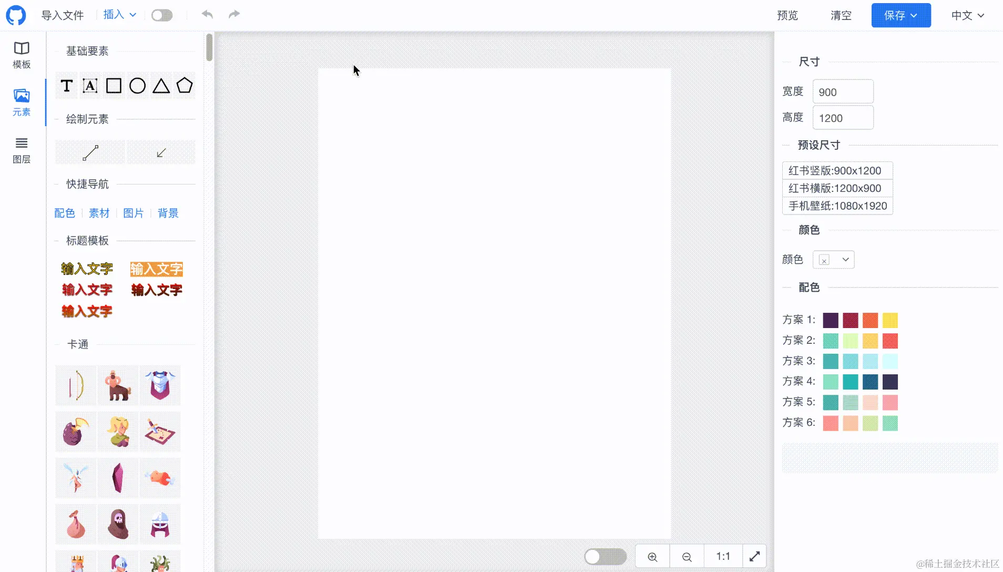Viewport: 1003px width, 572px height.
Task: Select the circle shape tool
Action: [137, 85]
